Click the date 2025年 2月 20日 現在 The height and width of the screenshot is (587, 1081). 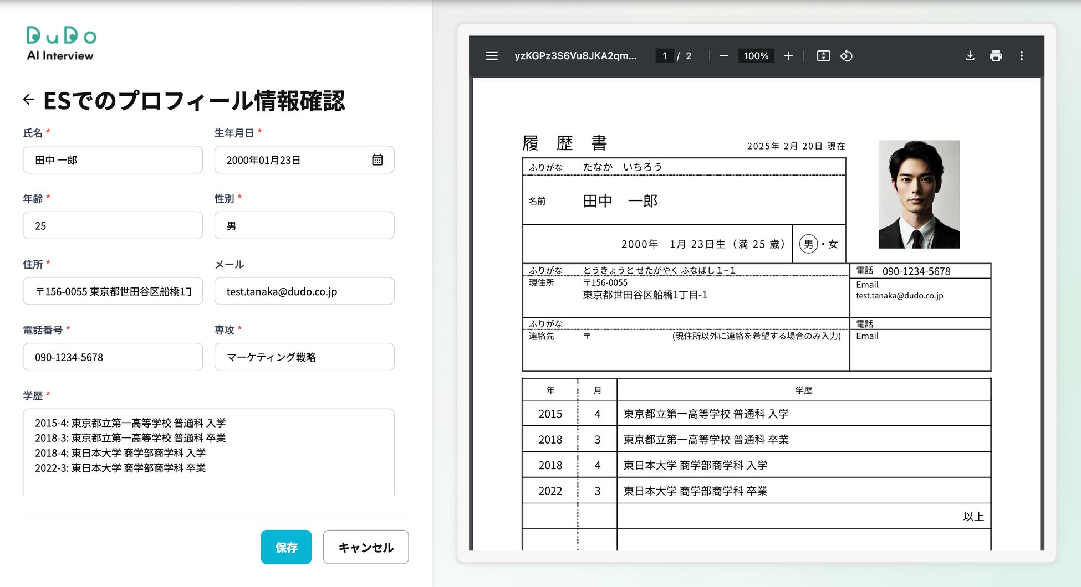(x=796, y=146)
